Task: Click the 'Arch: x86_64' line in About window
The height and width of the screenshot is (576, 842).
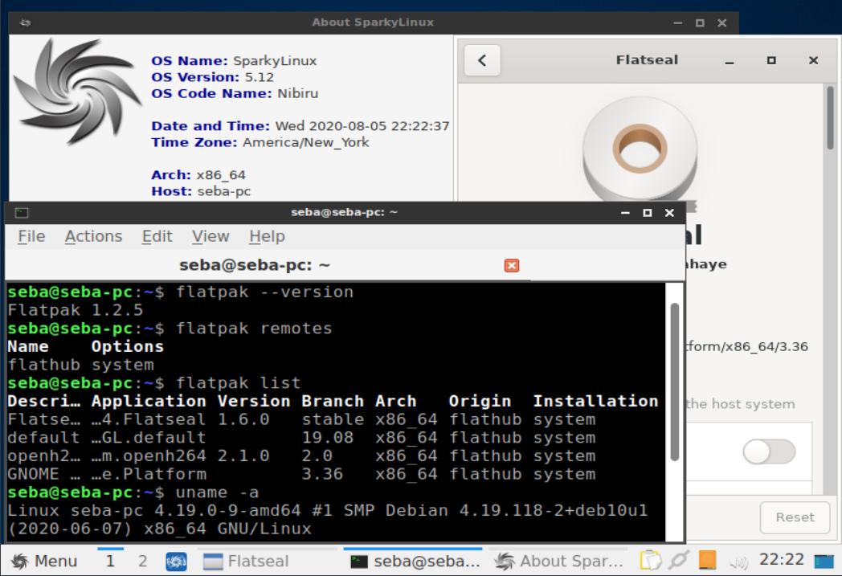Action: click(198, 175)
